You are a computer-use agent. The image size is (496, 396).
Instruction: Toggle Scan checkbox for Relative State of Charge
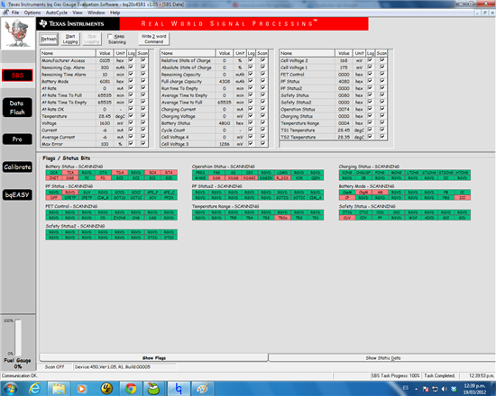point(262,60)
